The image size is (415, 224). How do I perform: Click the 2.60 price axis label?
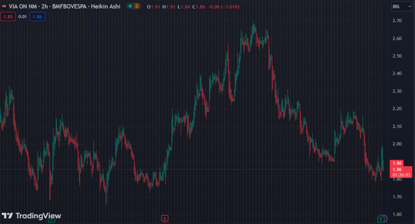click(x=397, y=39)
